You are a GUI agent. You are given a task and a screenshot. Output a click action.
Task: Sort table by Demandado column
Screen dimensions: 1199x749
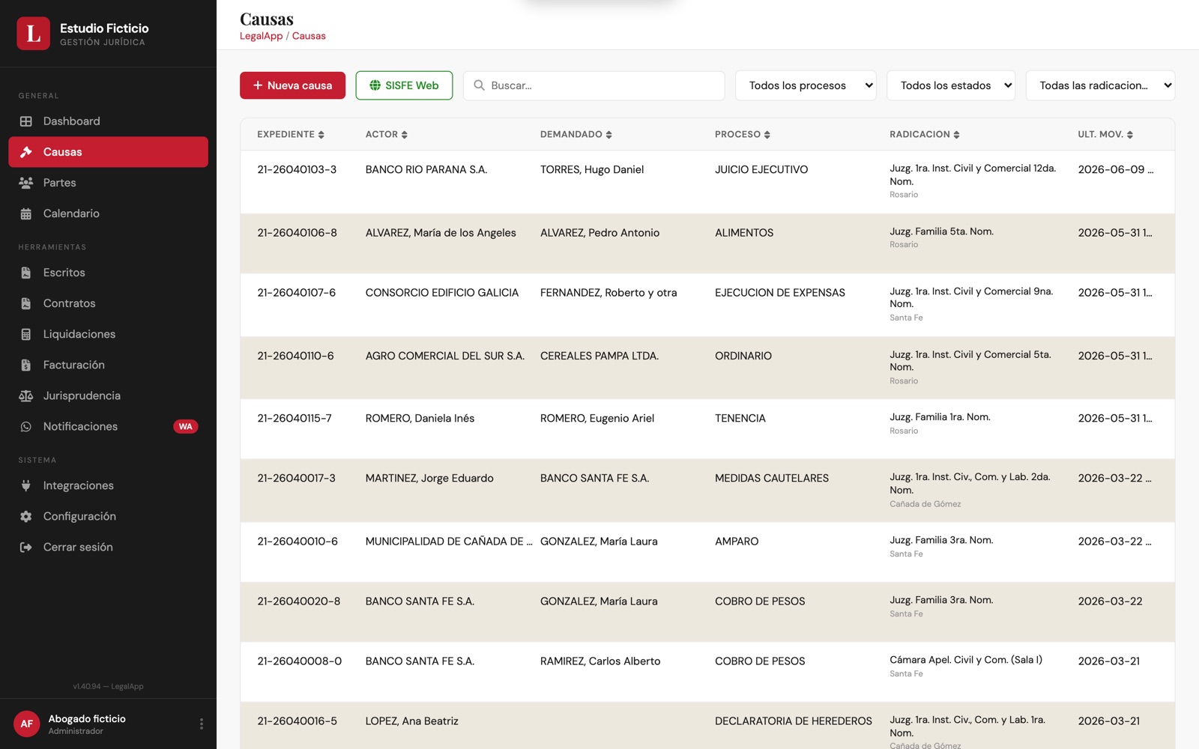(x=576, y=134)
